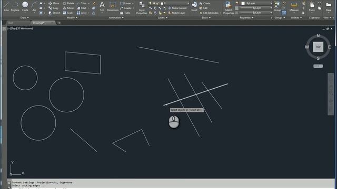Image resolution: width=337 pixels, height=189 pixels.
Task: Insert a Table from the Annotation panel
Action: pos(125,13)
